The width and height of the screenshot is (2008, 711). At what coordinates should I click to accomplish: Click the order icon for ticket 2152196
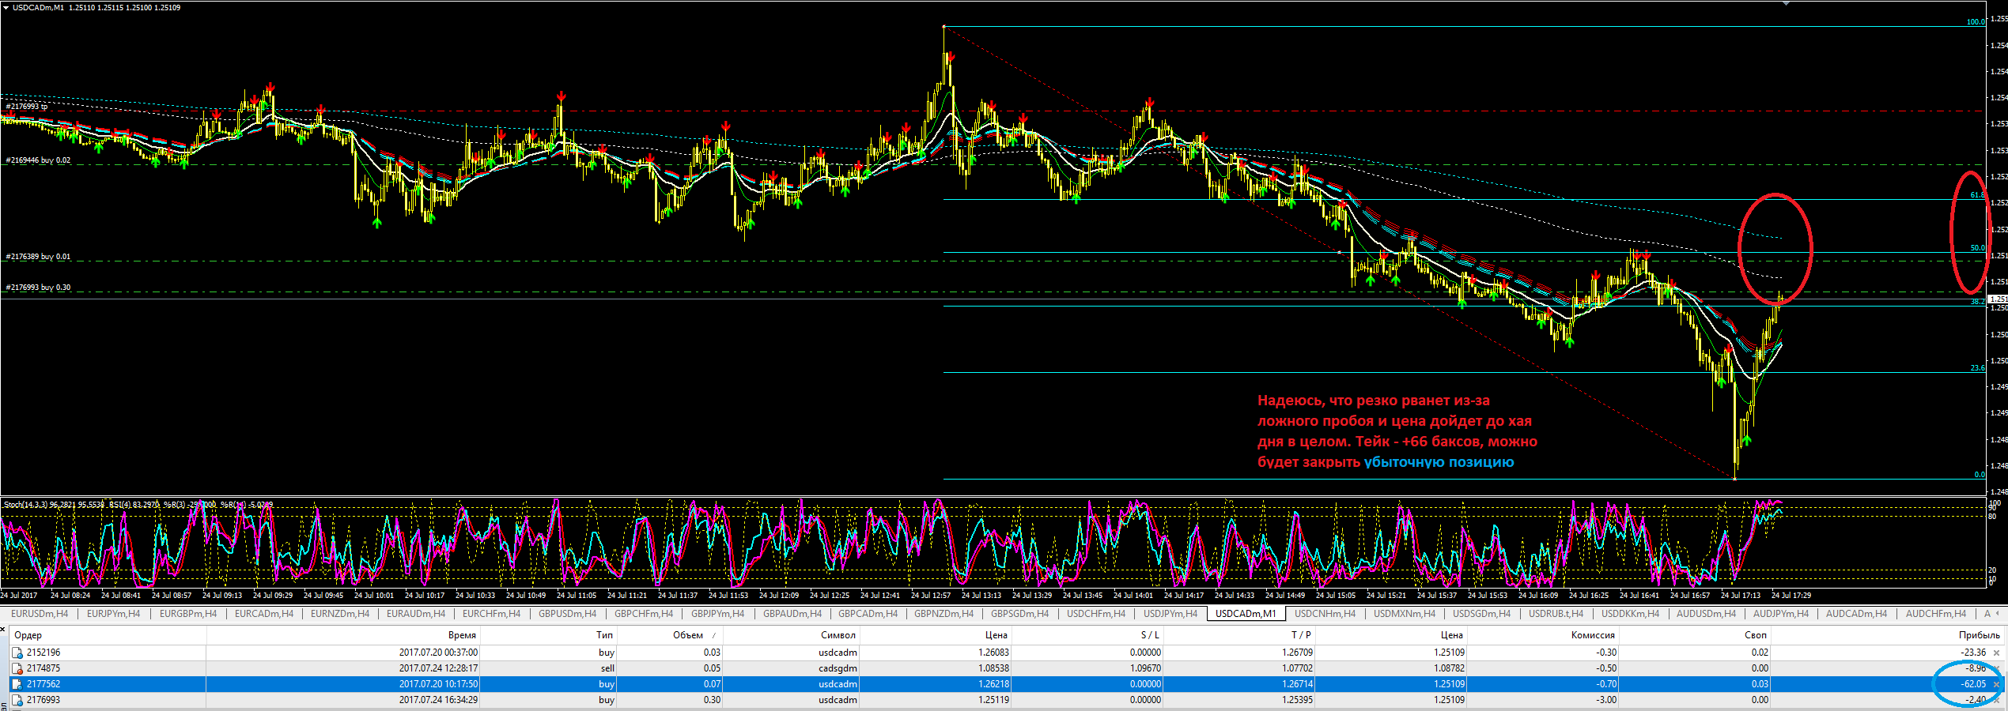click(17, 653)
